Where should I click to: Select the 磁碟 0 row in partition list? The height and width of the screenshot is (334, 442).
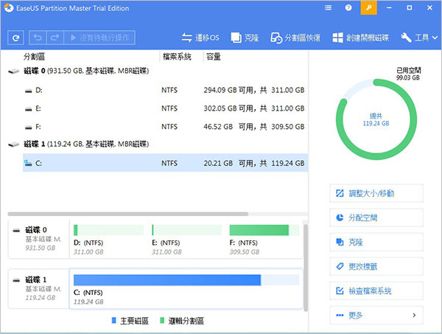(158, 71)
